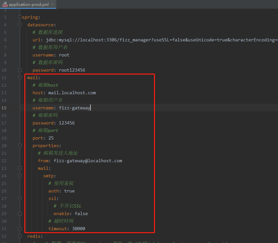Click the YML file icon on tab
Image resolution: width=278 pixels, height=243 pixels.
(5, 4)
